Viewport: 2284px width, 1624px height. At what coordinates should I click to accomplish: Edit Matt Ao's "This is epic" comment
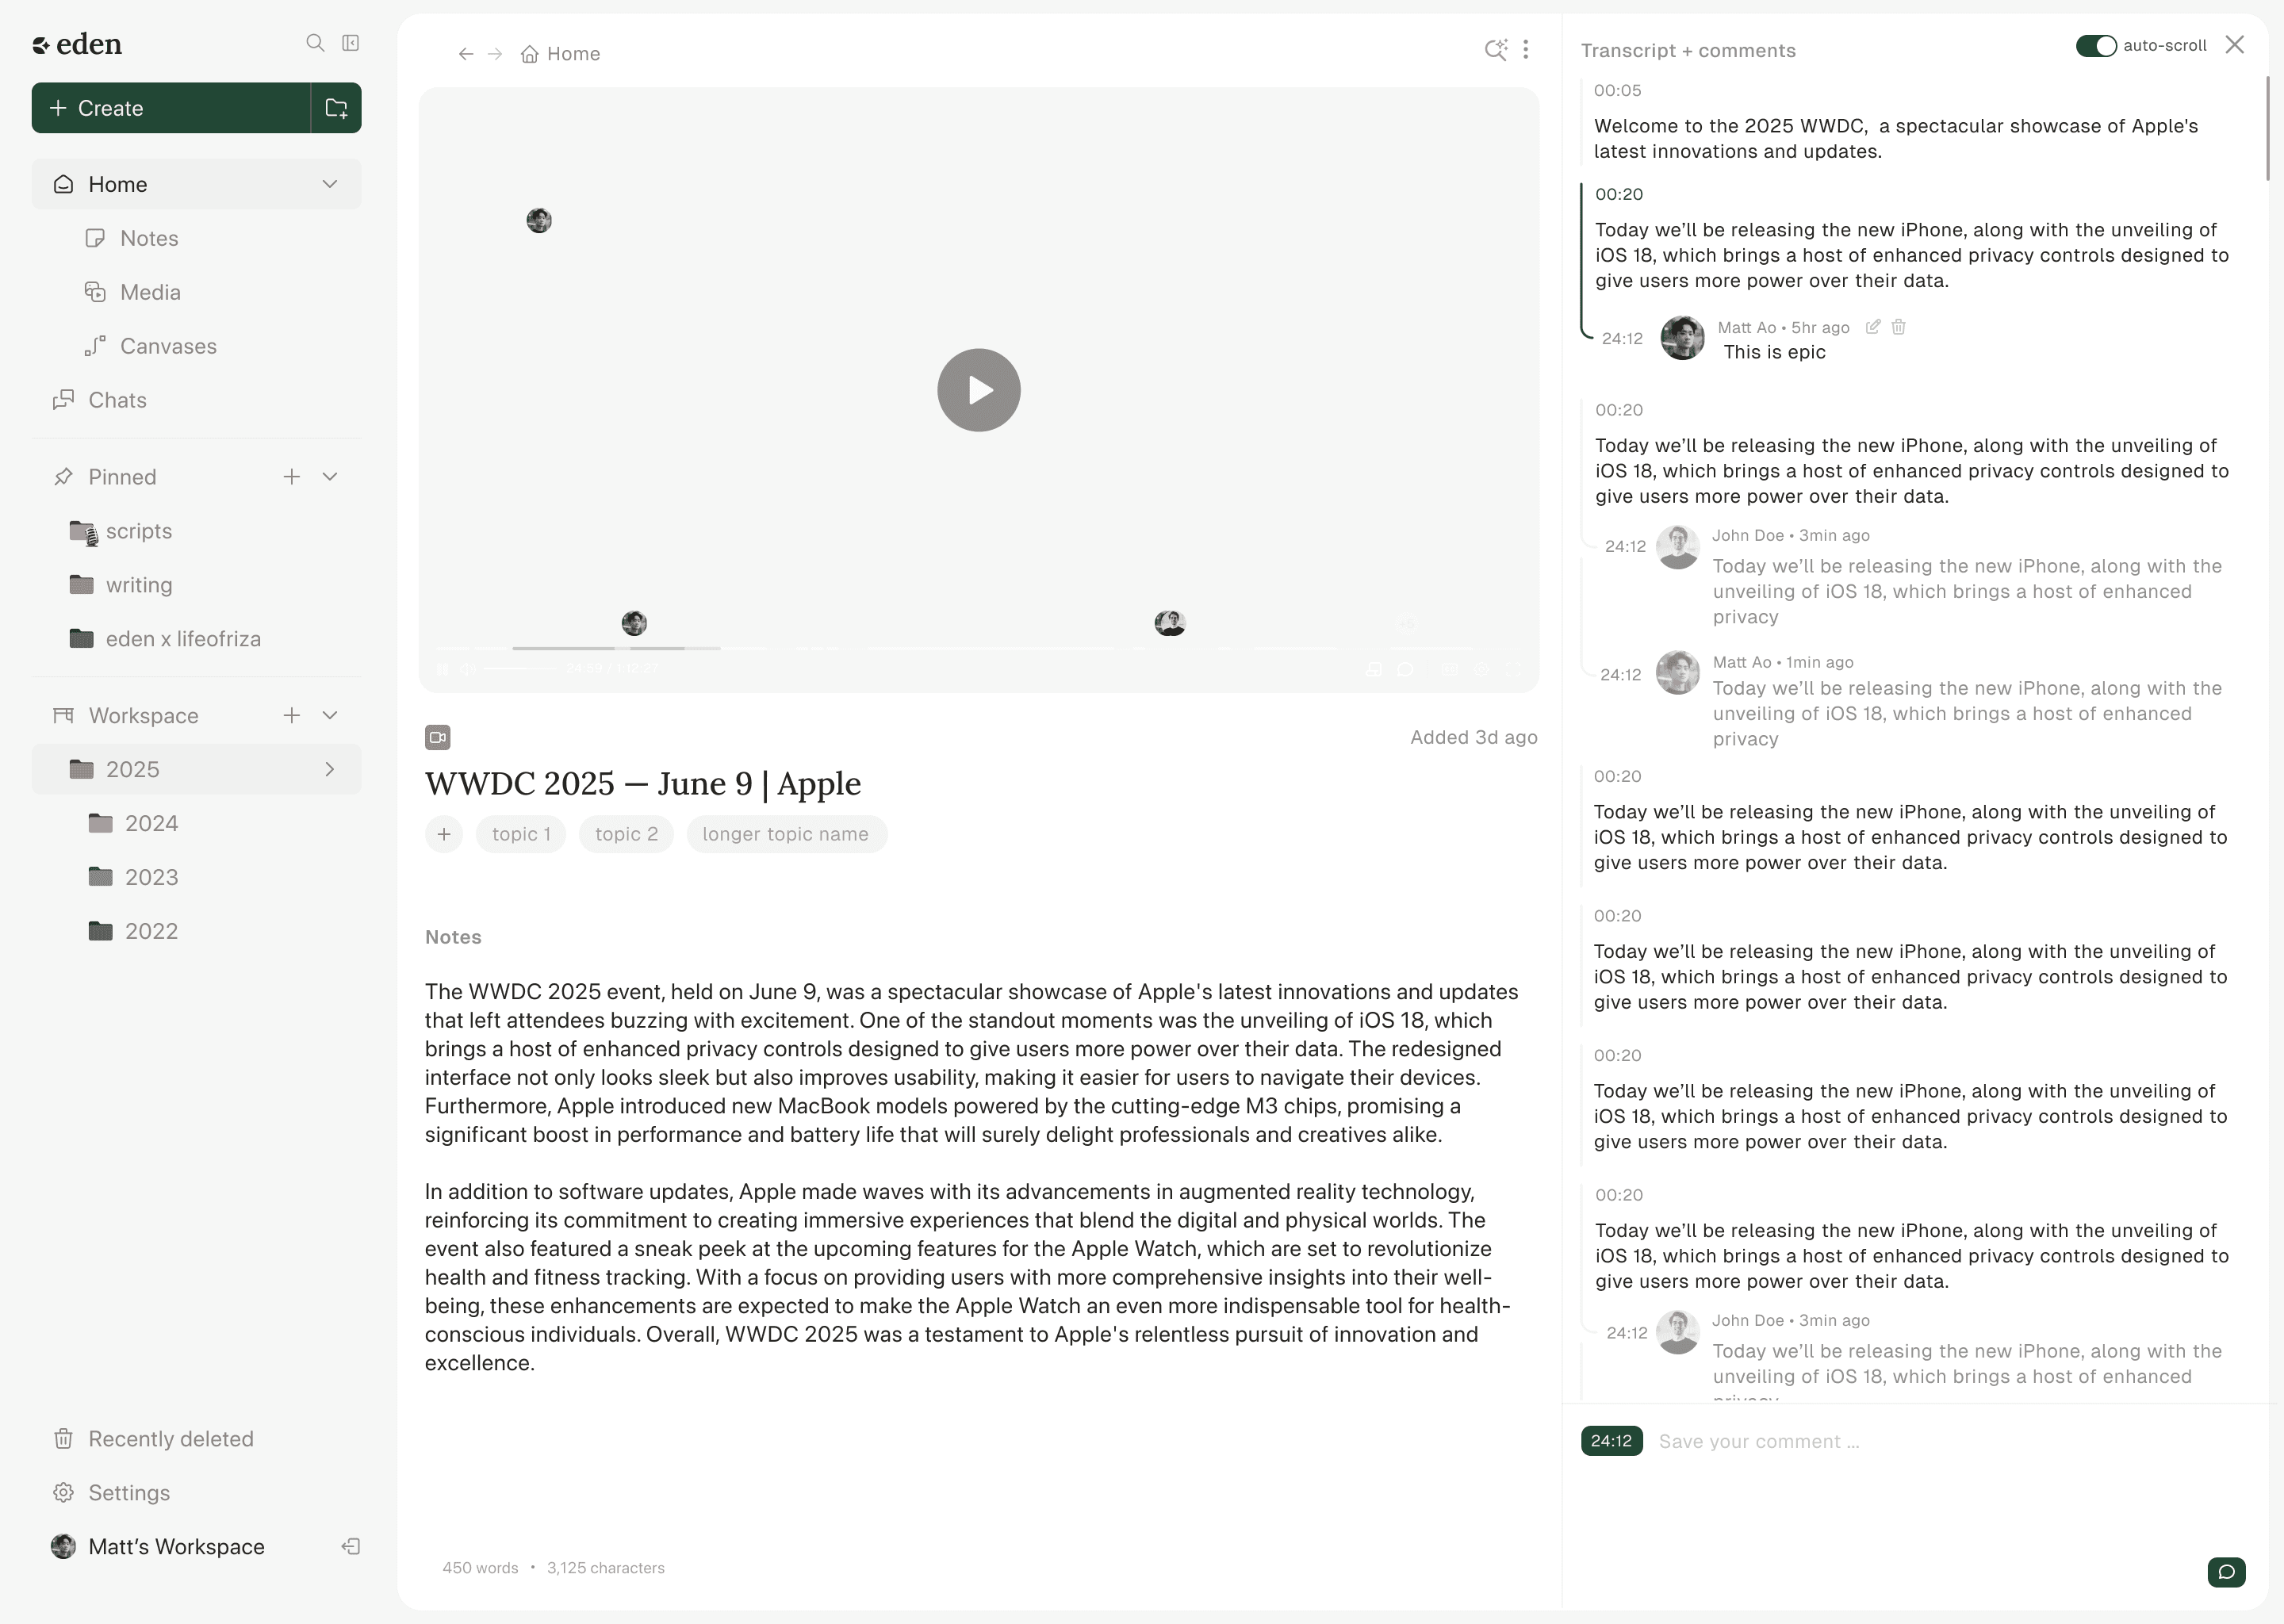click(x=1873, y=327)
